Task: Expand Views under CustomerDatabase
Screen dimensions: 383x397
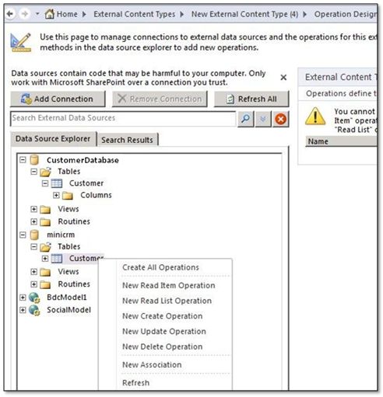Action: click(x=34, y=209)
